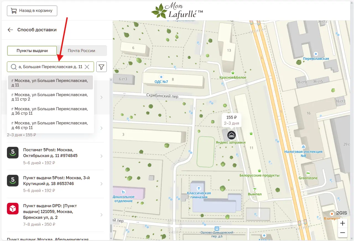Click the Переяславская map point icon
Viewport: 354px width, 241px height.
(316, 54)
